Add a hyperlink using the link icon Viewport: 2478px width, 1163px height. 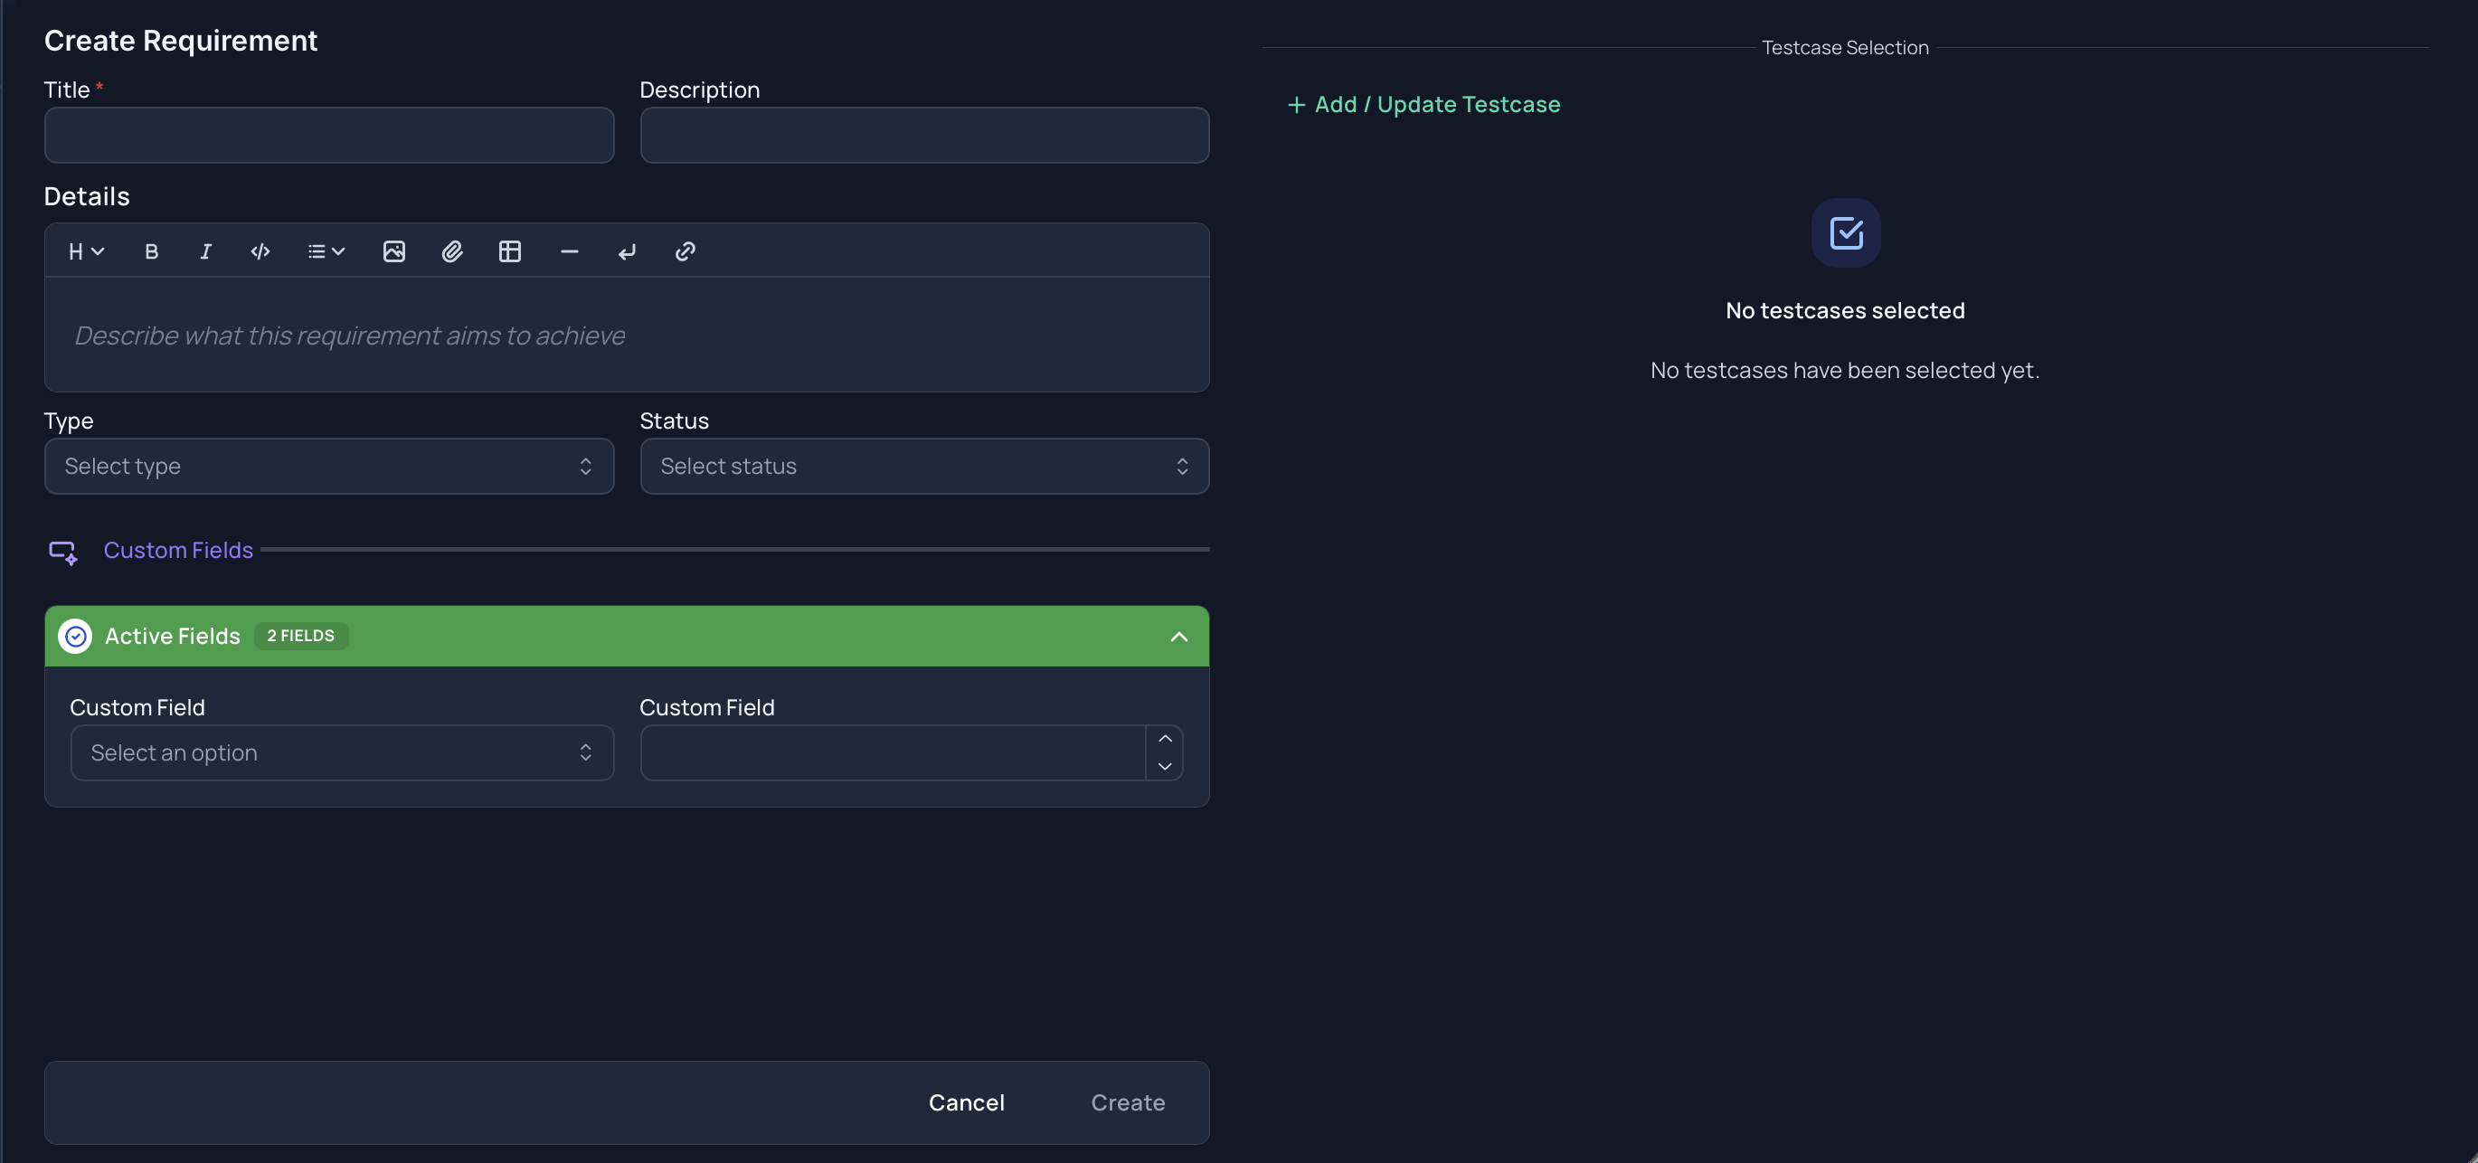685,251
